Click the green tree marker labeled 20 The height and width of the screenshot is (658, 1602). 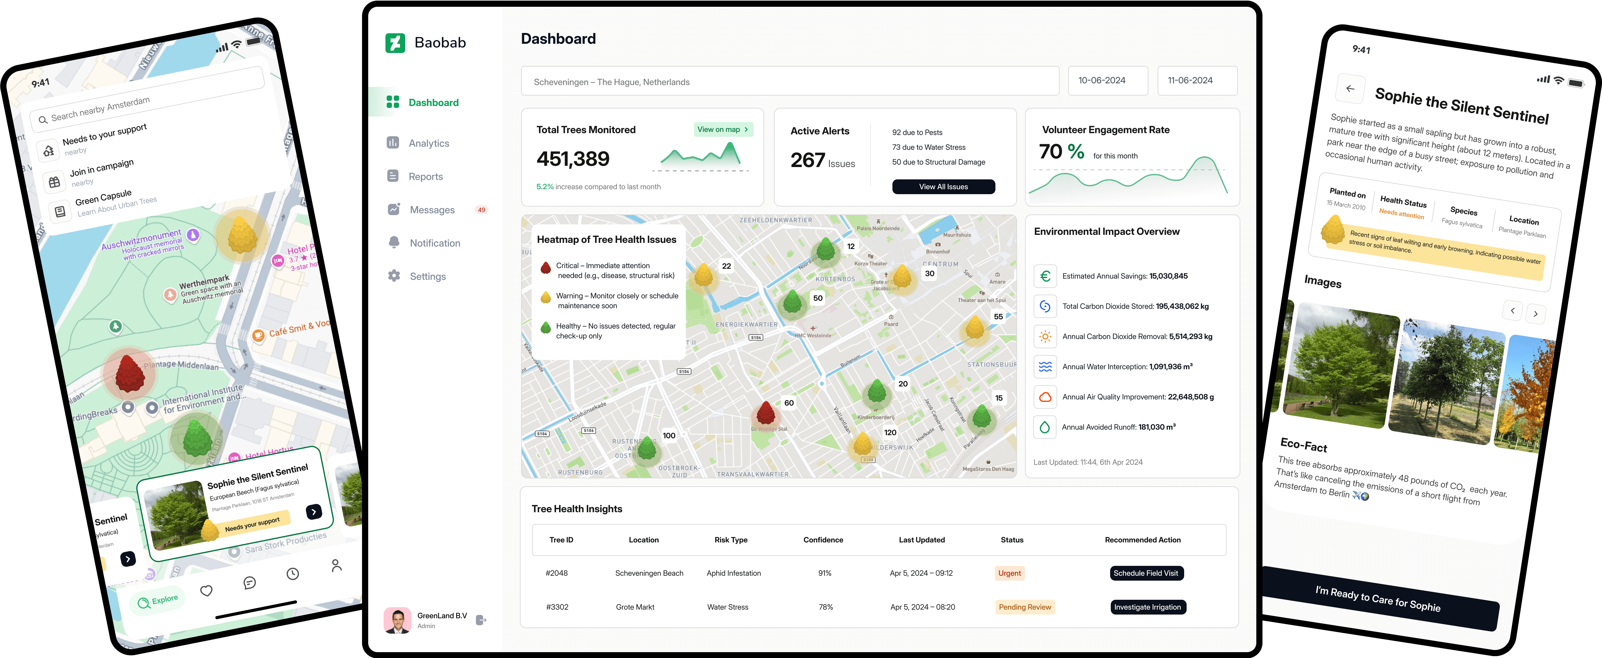pyautogui.click(x=876, y=393)
